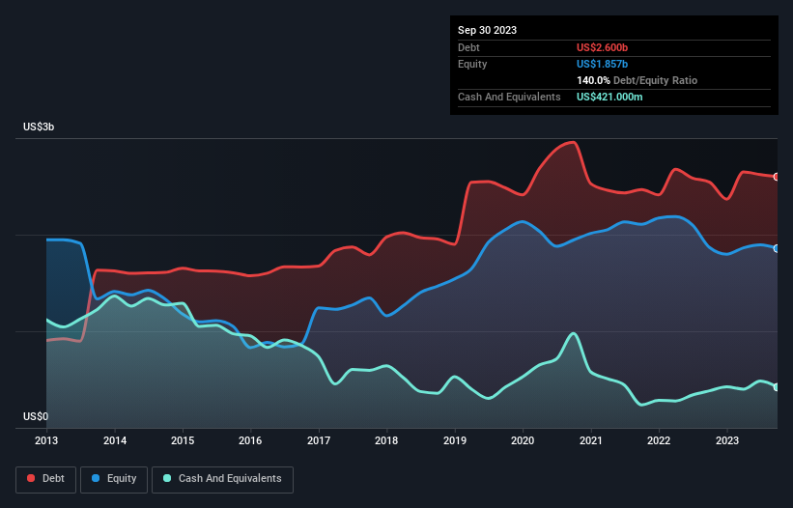793x508 pixels.
Task: Click the Debt row label in tooltip
Action: point(468,47)
